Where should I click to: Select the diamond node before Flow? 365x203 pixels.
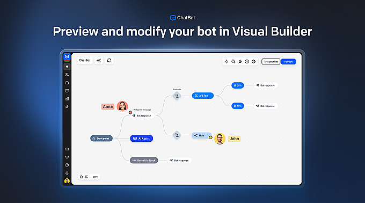pyautogui.click(x=177, y=135)
